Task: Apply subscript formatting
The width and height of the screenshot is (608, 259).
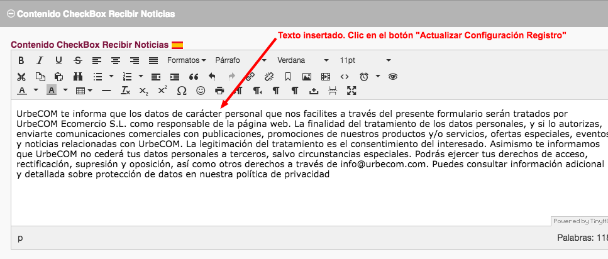Action: (x=143, y=91)
